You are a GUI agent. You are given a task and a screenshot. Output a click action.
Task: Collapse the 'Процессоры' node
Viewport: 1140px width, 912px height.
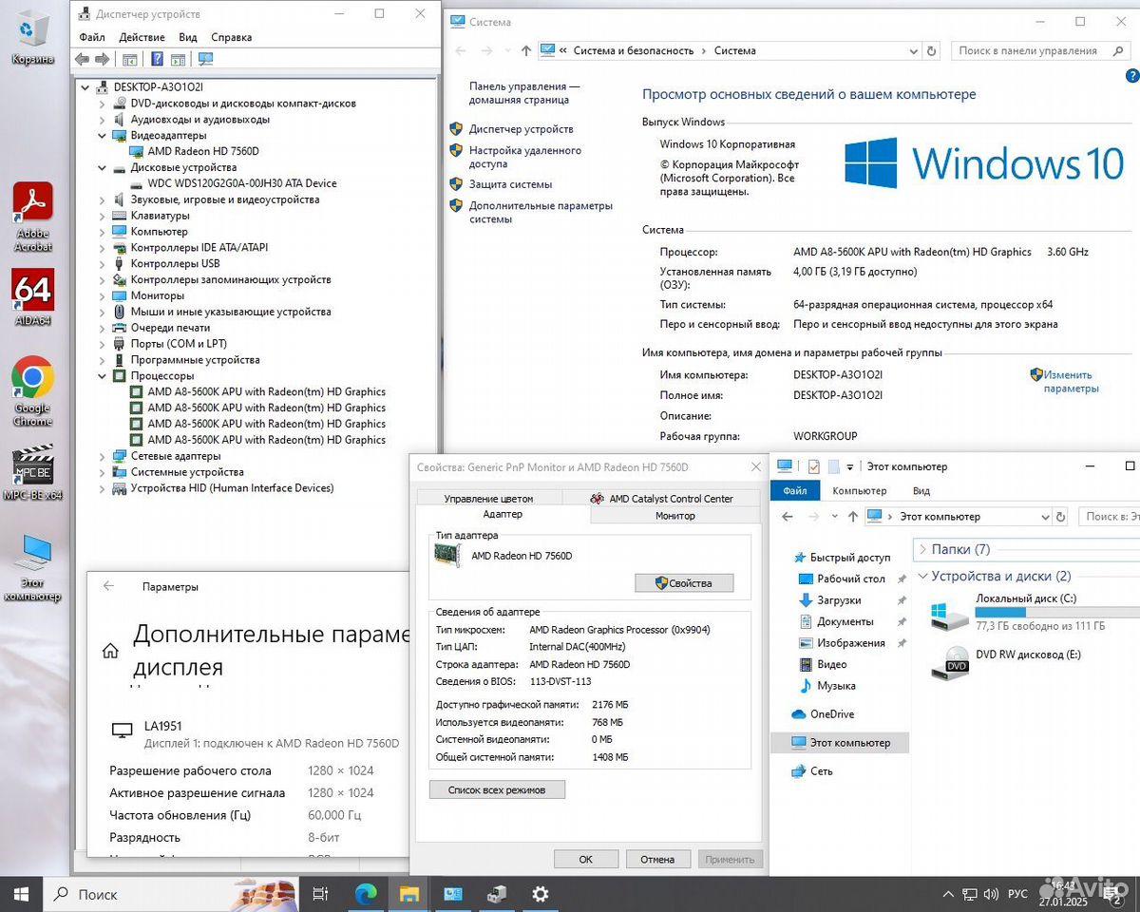click(103, 376)
